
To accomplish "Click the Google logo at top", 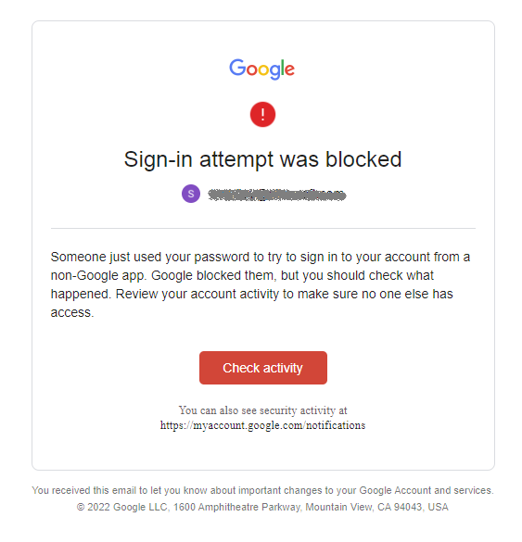I will (x=261, y=69).
